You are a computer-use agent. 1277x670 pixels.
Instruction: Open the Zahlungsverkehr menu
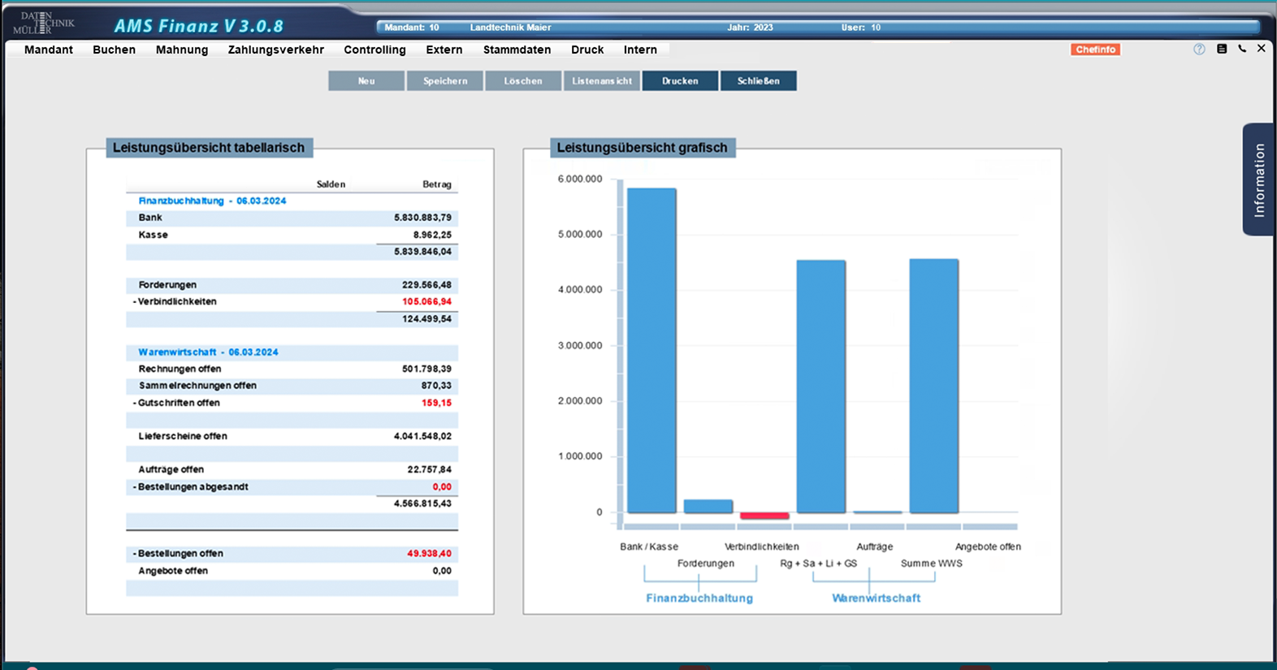tap(275, 50)
